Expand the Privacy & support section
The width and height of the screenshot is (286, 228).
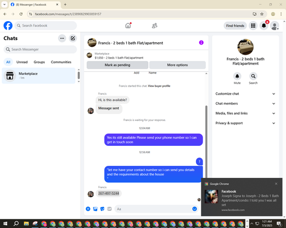(x=245, y=123)
